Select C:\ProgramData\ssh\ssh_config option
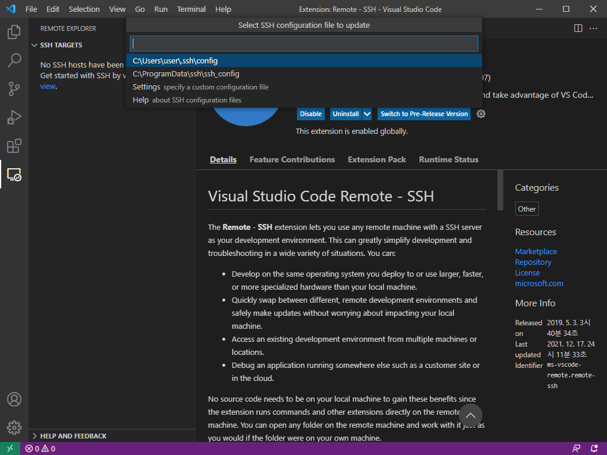The image size is (607, 455). [x=304, y=74]
